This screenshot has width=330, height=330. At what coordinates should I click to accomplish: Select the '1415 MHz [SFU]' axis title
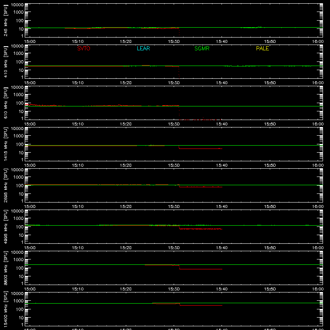[x=5, y=144]
